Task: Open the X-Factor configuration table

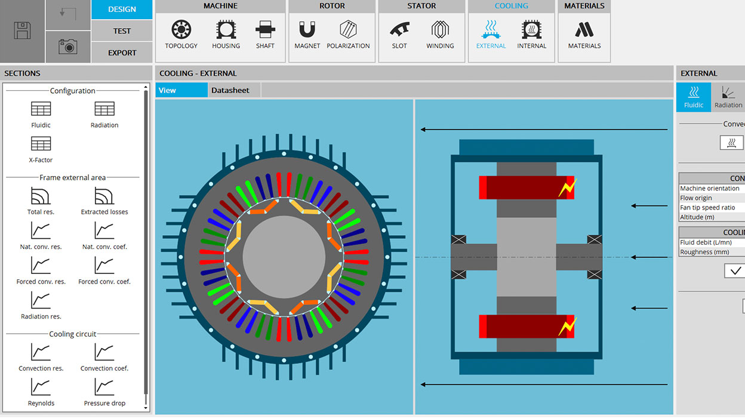Action: [41, 149]
